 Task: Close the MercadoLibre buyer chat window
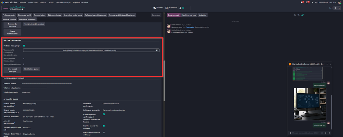pos(330,64)
